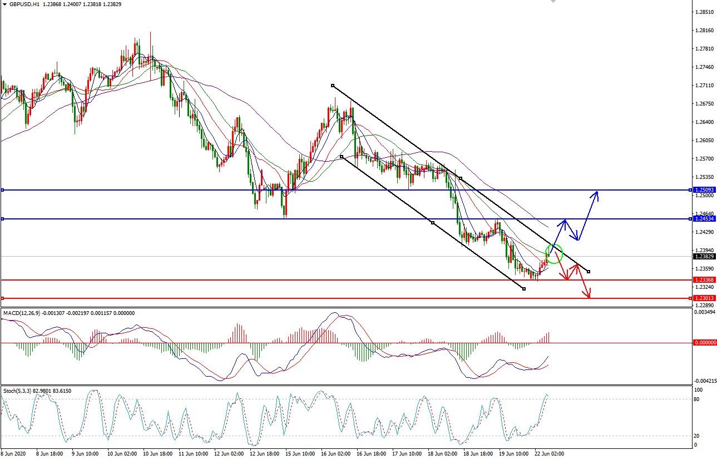Viewport: 717px width, 460px height.
Task: Click the 1.26400 price scale value
Action: [704, 122]
